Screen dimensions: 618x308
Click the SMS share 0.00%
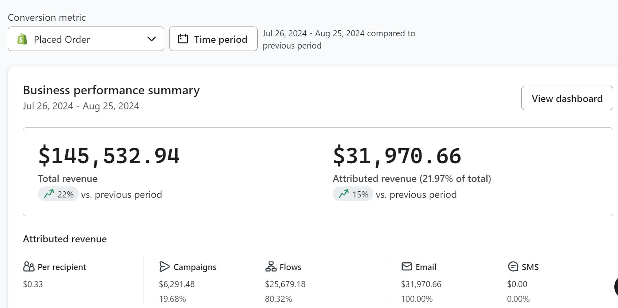(518, 299)
